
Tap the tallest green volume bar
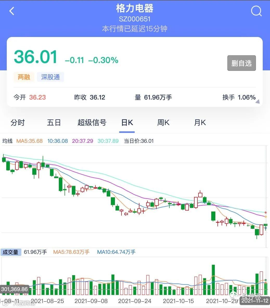213,280
